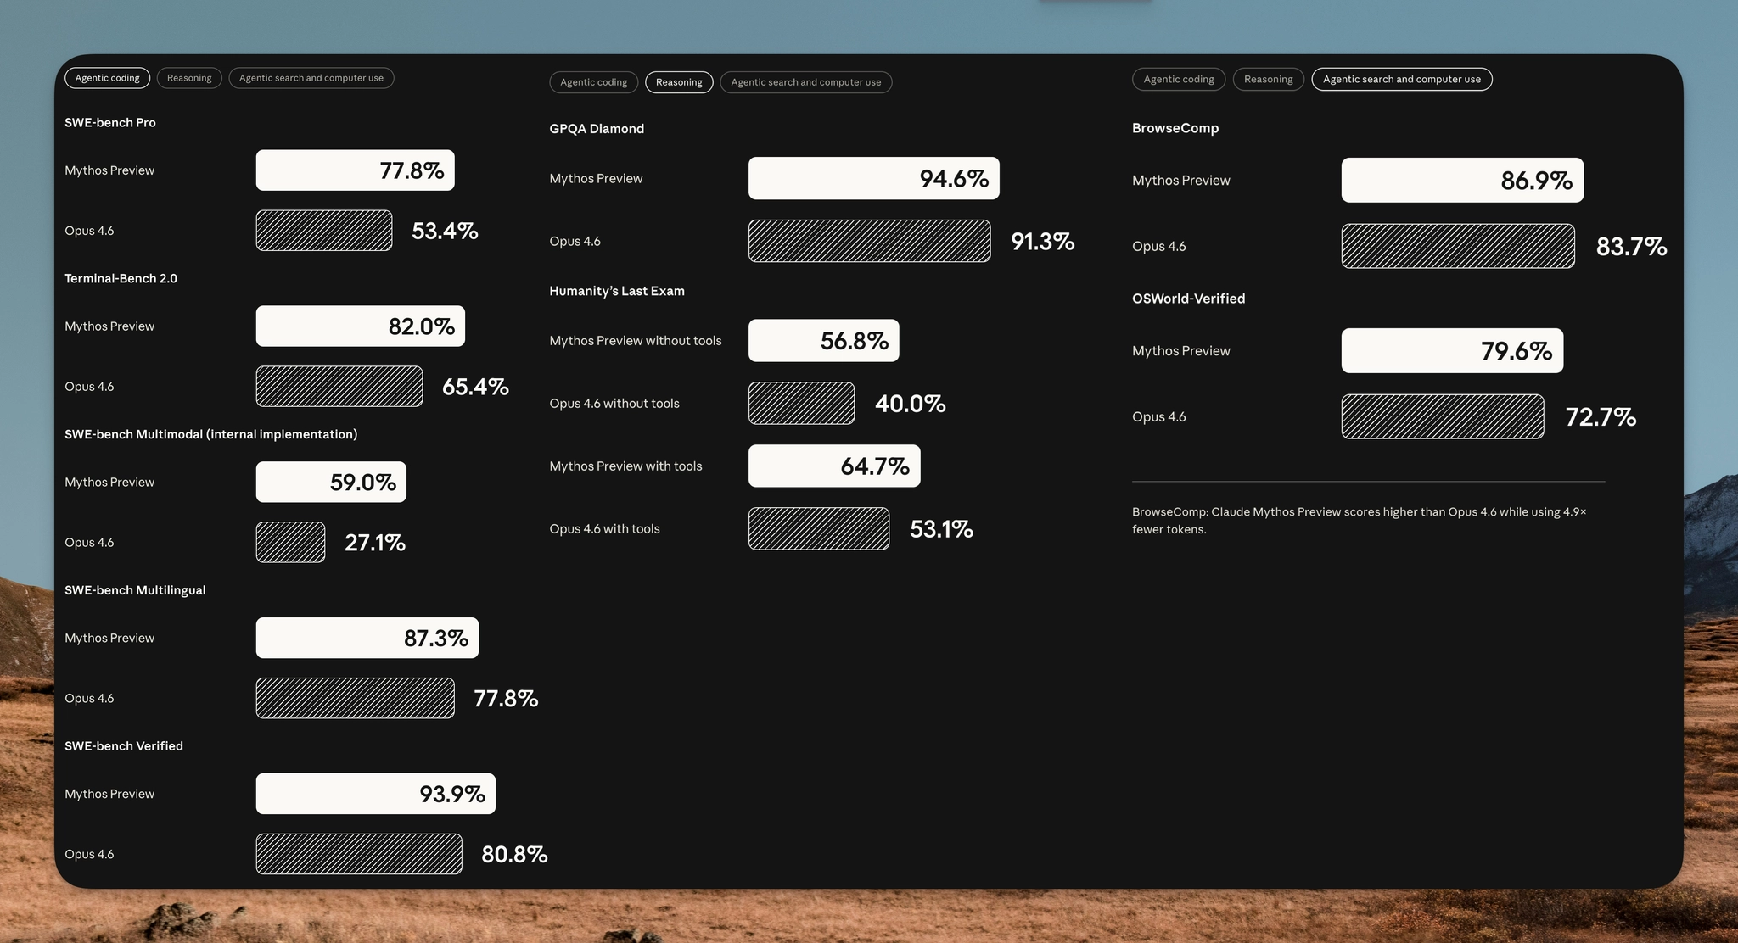Open Agentic search tab above GPQA Diamond
1738x943 pixels.
[805, 82]
